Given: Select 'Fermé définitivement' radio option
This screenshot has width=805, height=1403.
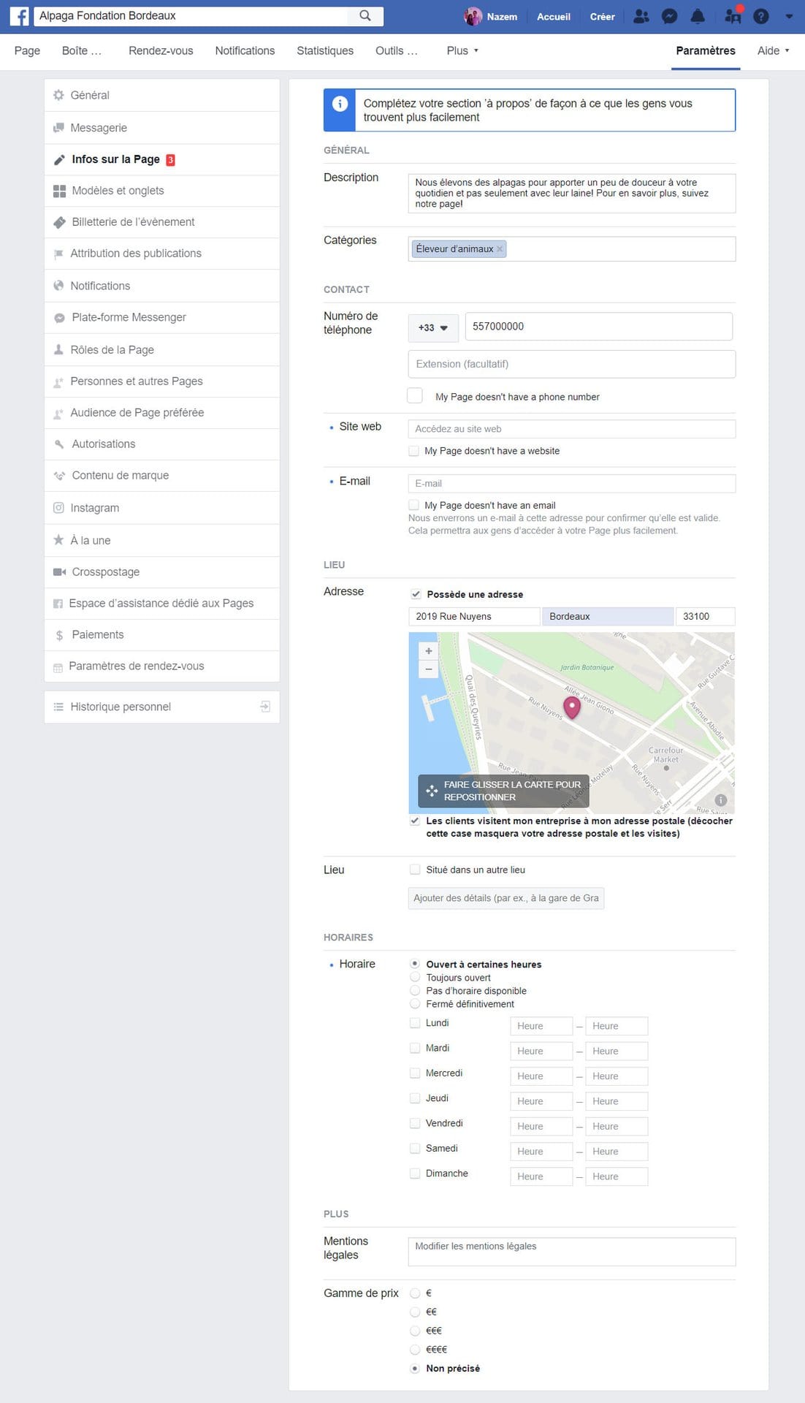Looking at the screenshot, I should tap(415, 1004).
